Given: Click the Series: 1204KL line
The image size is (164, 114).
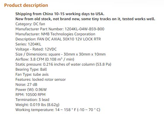Looking at the screenshot, I should pyautogui.click(x=28, y=44).
